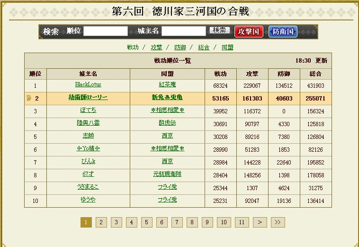Open the 新免・兎亀 alliance link
The height and width of the screenshot is (247, 359).
point(167,97)
